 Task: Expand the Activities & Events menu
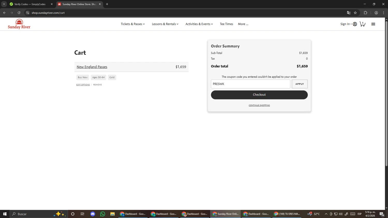(199, 24)
